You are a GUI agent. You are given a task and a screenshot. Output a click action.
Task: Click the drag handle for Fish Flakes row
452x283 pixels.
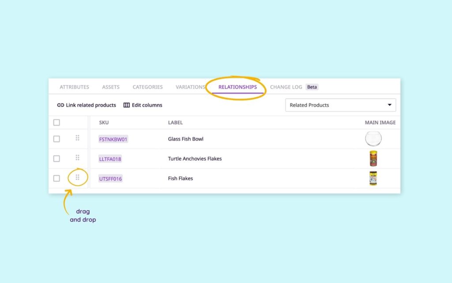tap(77, 177)
